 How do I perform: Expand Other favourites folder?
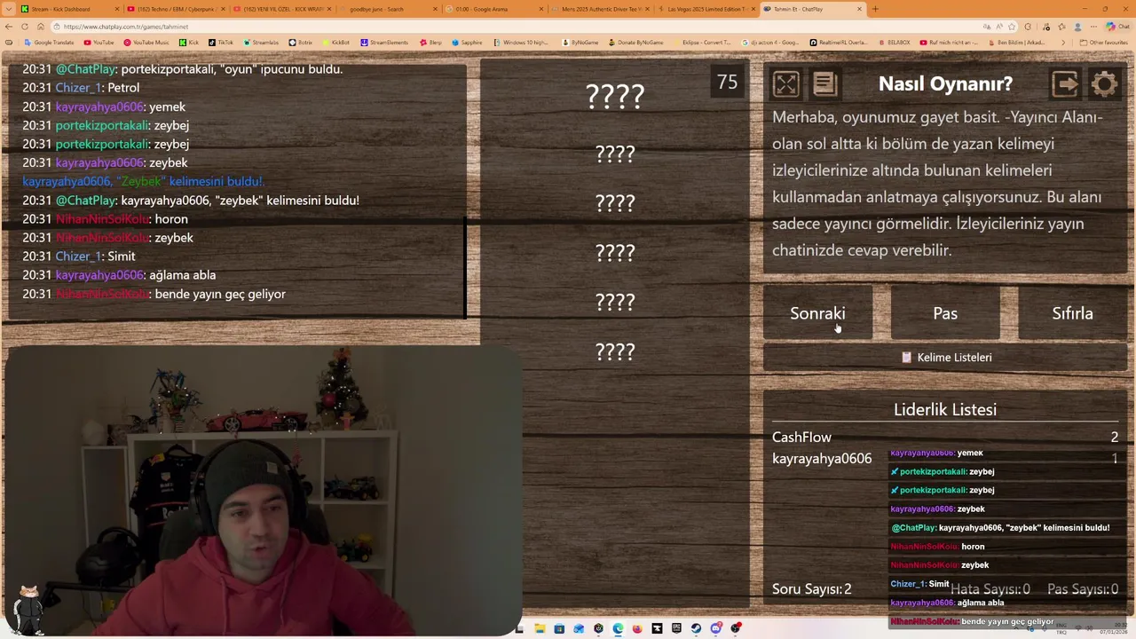pos(1104,43)
